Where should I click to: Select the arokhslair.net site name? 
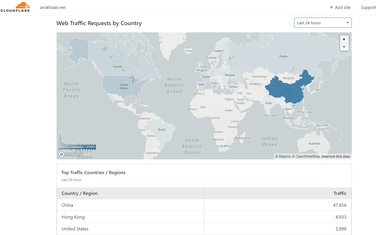(x=53, y=8)
